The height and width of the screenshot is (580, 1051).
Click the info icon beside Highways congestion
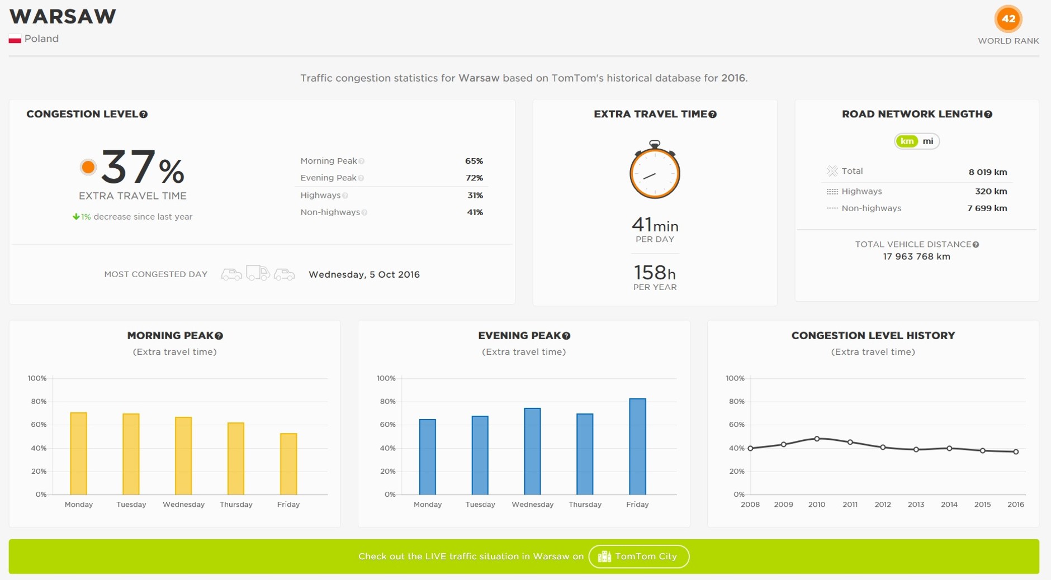pos(345,196)
